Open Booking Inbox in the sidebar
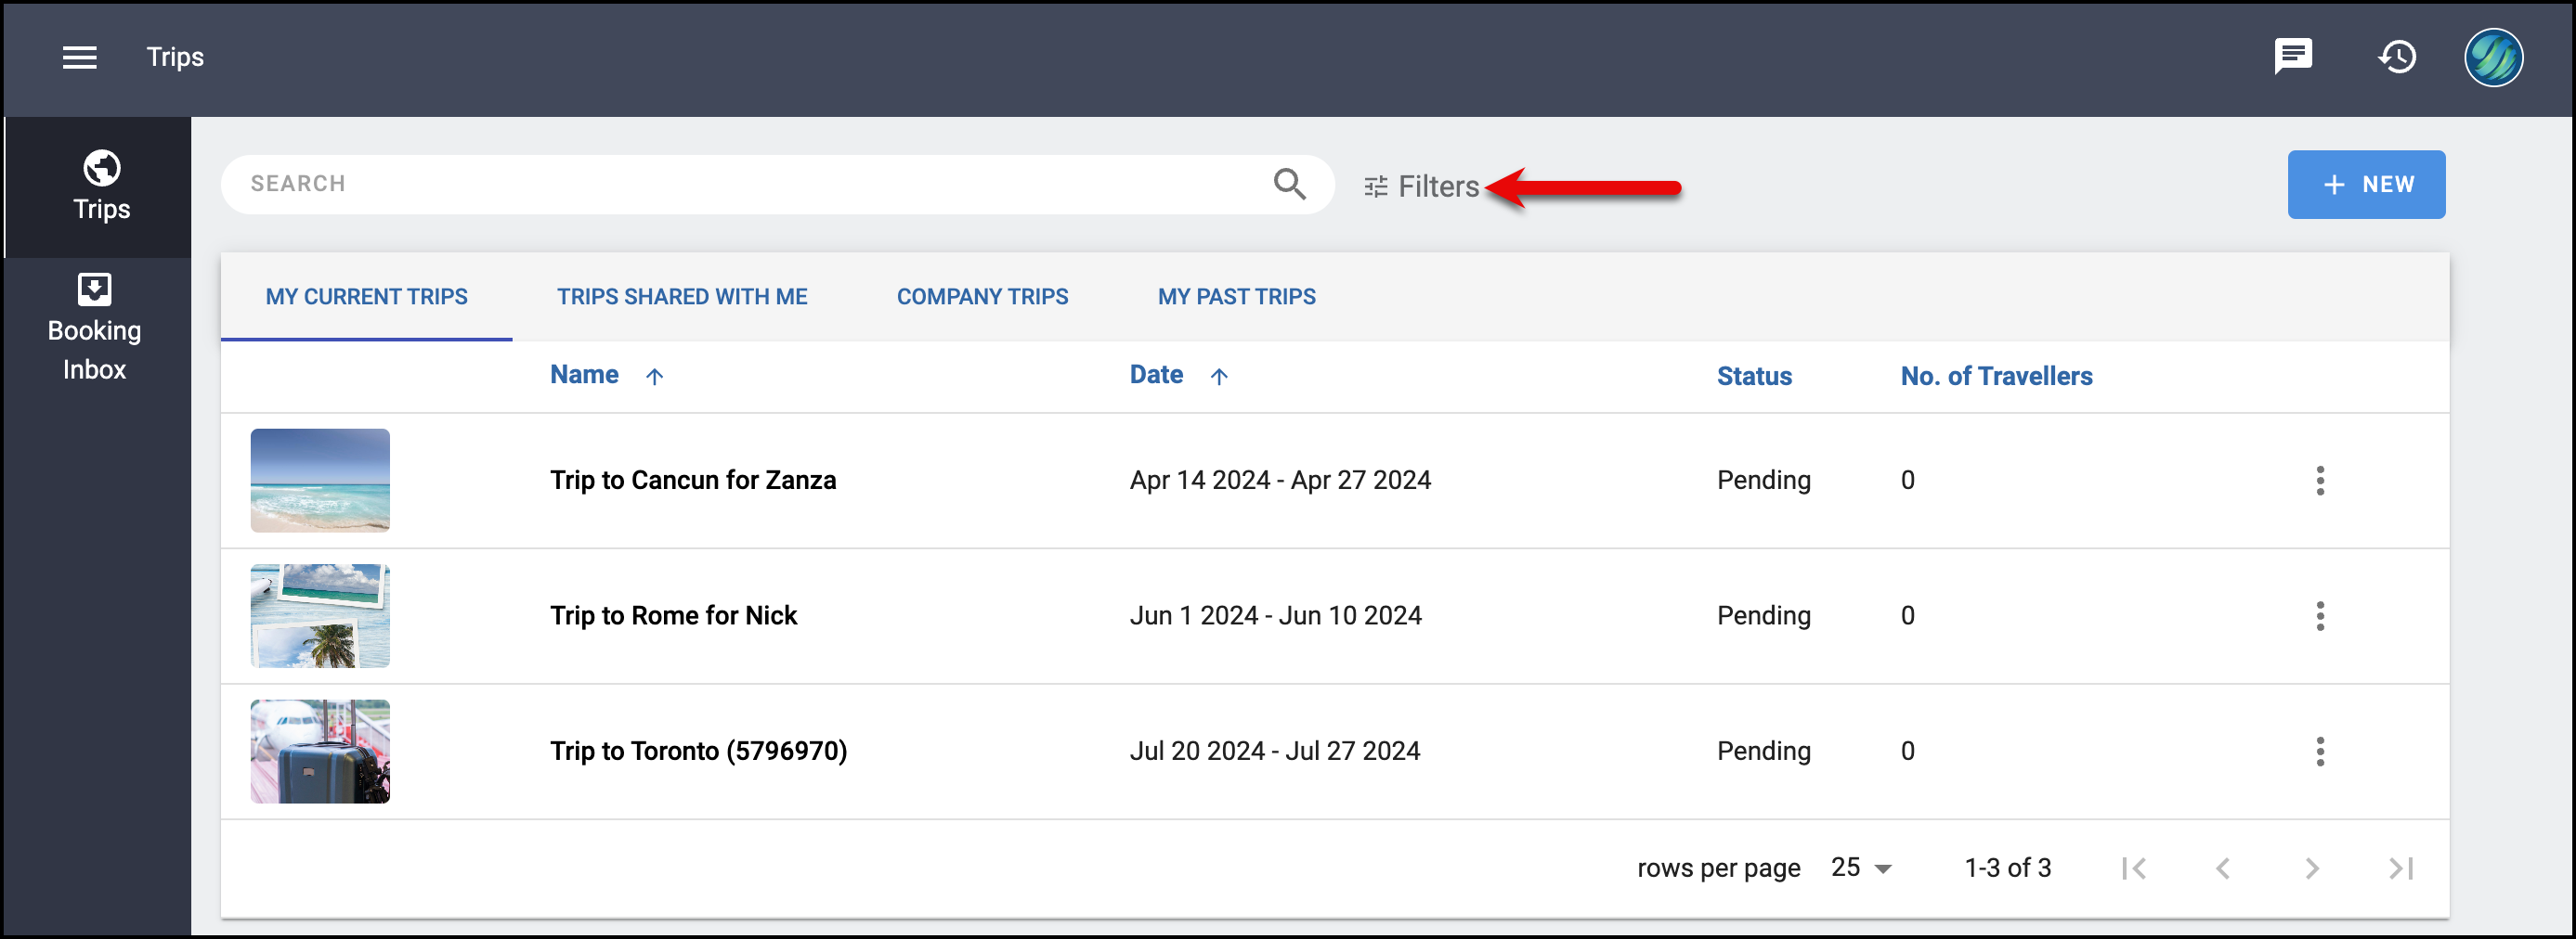The height and width of the screenshot is (939, 2576). [95, 328]
